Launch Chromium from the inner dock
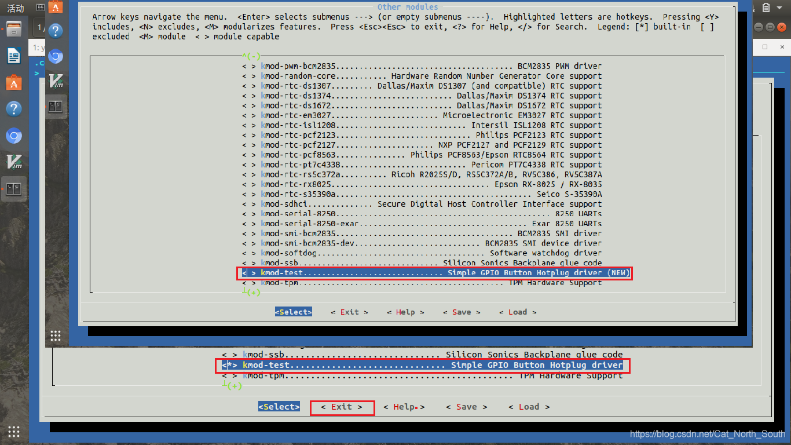791x445 pixels. click(56, 56)
